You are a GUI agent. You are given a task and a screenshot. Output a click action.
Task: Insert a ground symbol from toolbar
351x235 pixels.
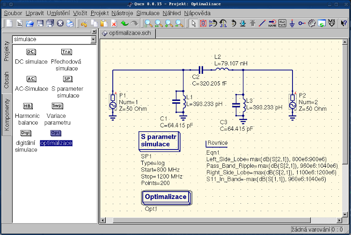point(292,23)
